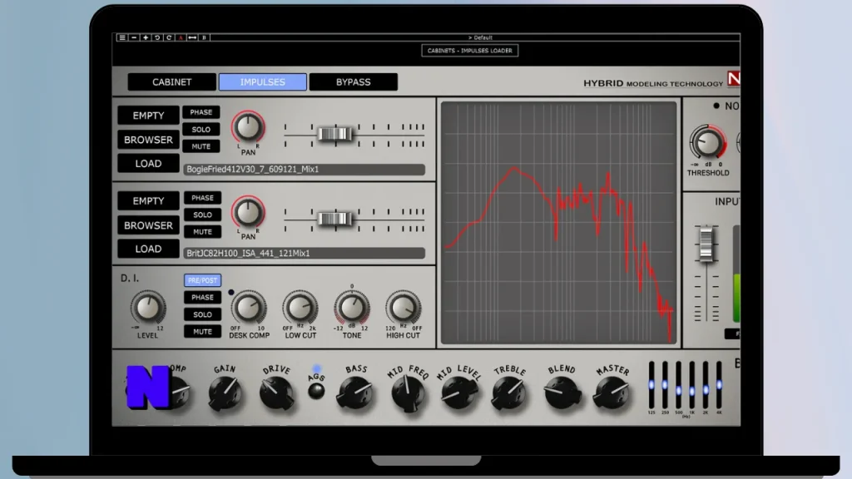This screenshot has height=479, width=852.
Task: Click the amp GAIN knob
Action: click(225, 393)
